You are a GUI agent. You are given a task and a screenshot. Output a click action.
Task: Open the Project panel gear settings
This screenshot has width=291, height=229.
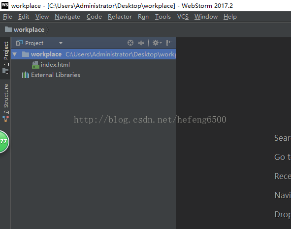coord(157,43)
